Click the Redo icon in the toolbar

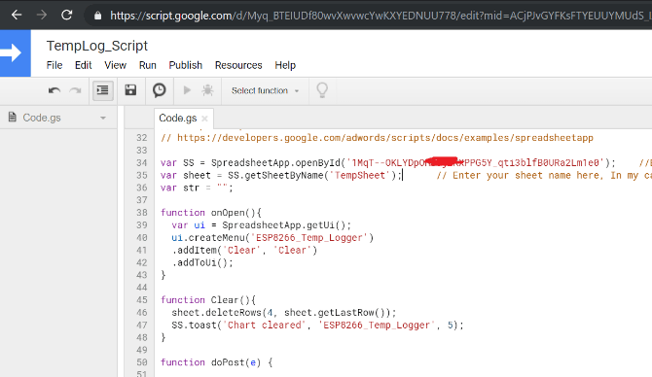[75, 90]
